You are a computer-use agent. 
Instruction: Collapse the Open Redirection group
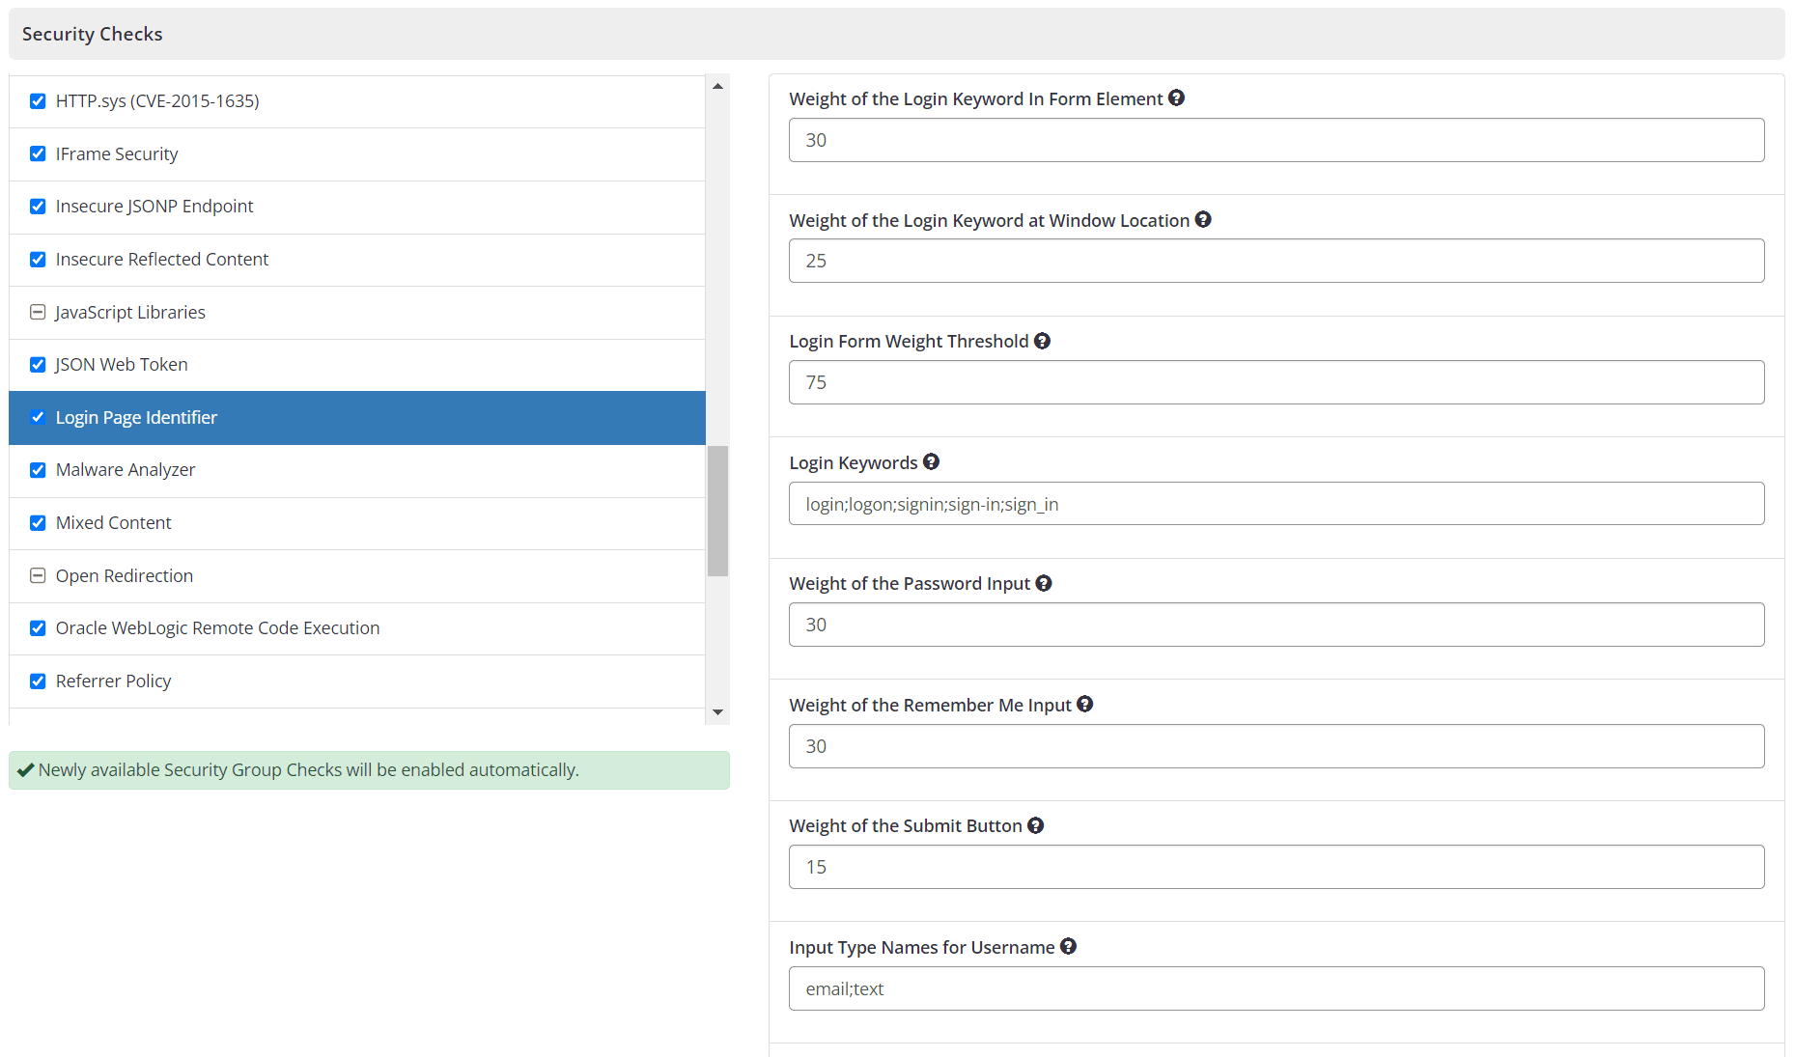[38, 575]
